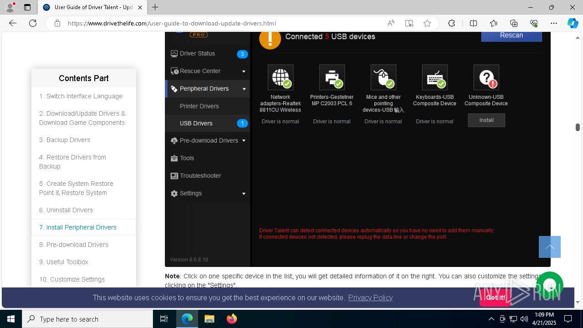583x328 pixels.
Task: Close the User Guide browser tab
Action: coord(140,7)
